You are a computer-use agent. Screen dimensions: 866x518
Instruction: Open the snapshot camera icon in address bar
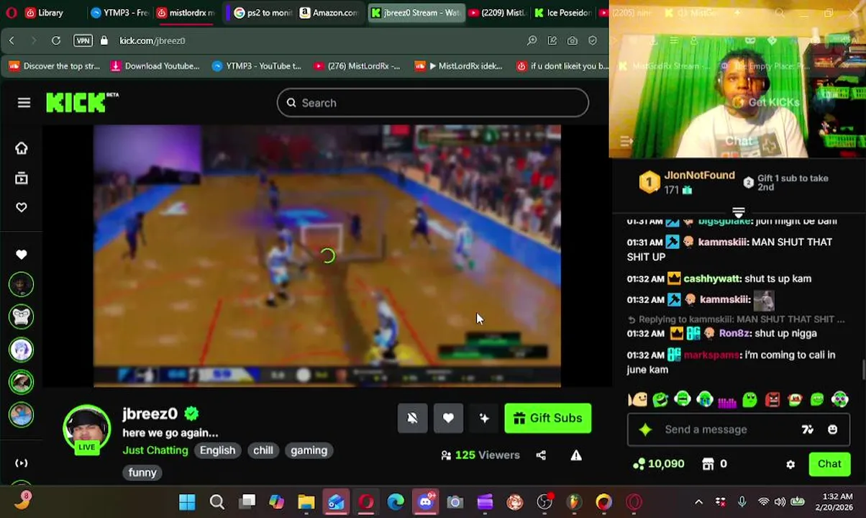tap(573, 41)
